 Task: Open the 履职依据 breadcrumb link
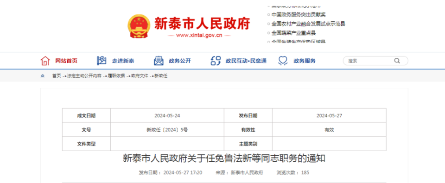click(x=116, y=76)
